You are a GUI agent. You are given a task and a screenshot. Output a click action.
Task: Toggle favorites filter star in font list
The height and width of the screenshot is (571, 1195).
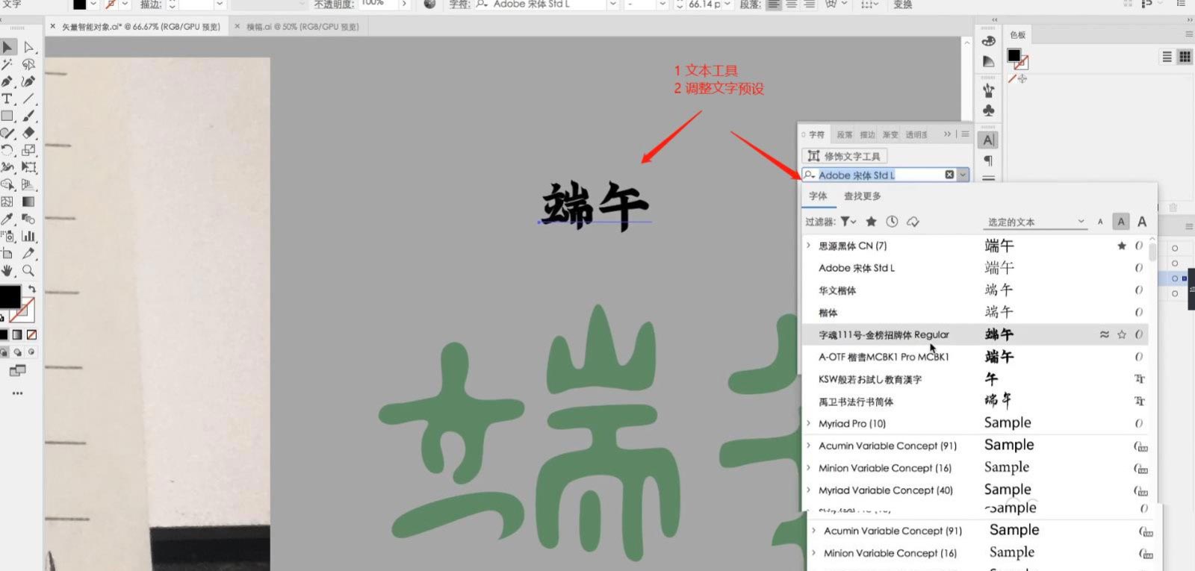[x=871, y=222]
